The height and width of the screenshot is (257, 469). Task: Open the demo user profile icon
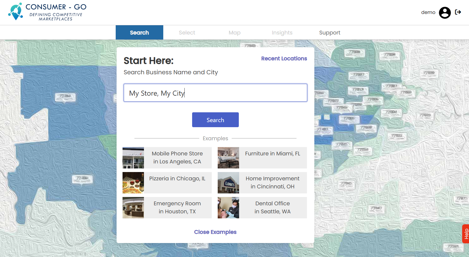coord(445,12)
